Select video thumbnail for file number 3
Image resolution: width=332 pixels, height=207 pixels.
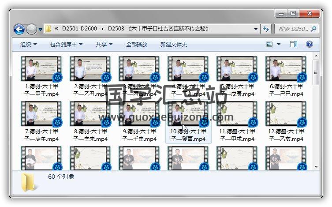click(x=139, y=69)
